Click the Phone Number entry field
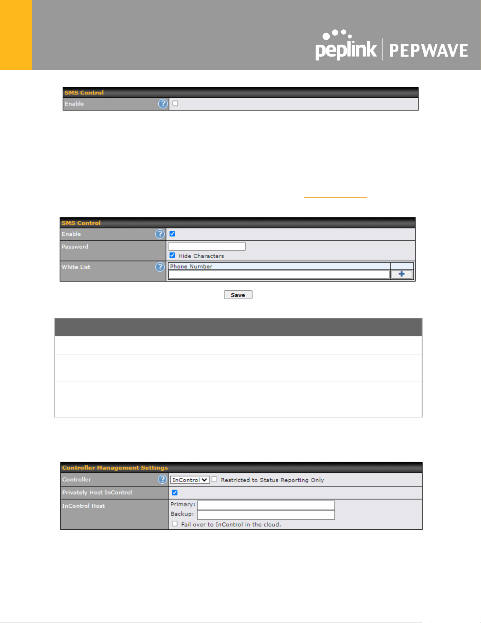Viewport: 481px width, 623px height. [x=279, y=275]
